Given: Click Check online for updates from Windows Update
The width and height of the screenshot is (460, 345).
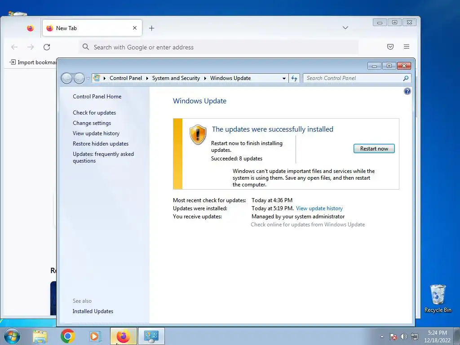Looking at the screenshot, I should point(308,225).
